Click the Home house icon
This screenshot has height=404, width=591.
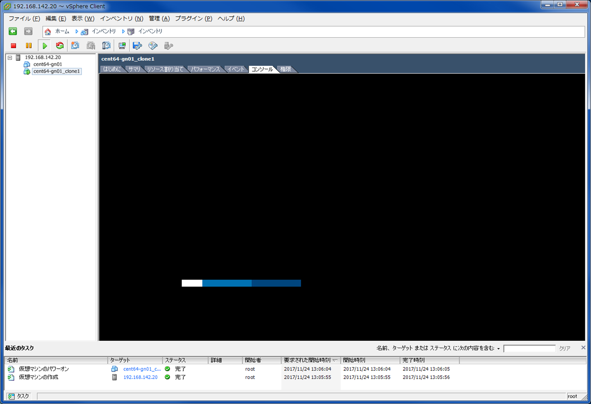(48, 32)
